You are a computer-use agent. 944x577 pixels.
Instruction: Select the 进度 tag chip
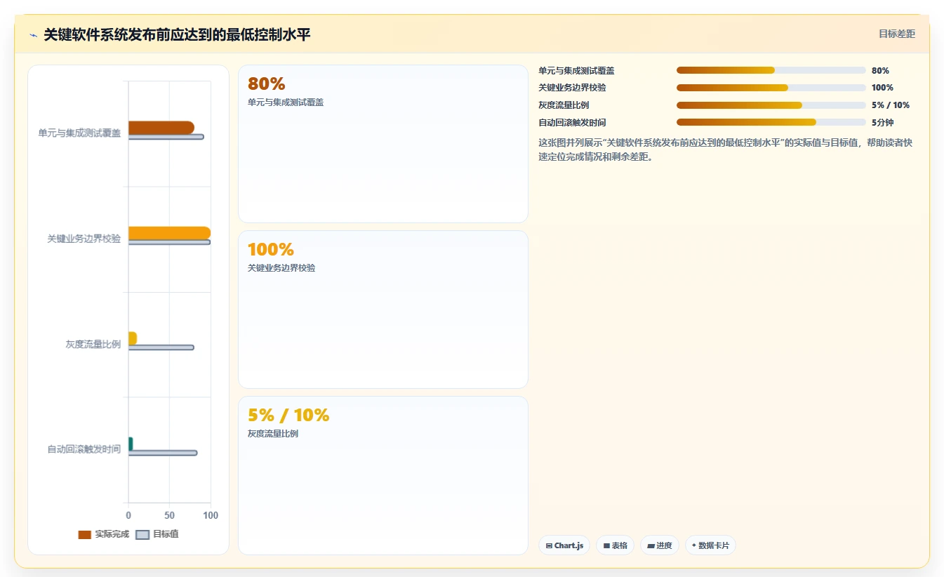click(x=660, y=545)
